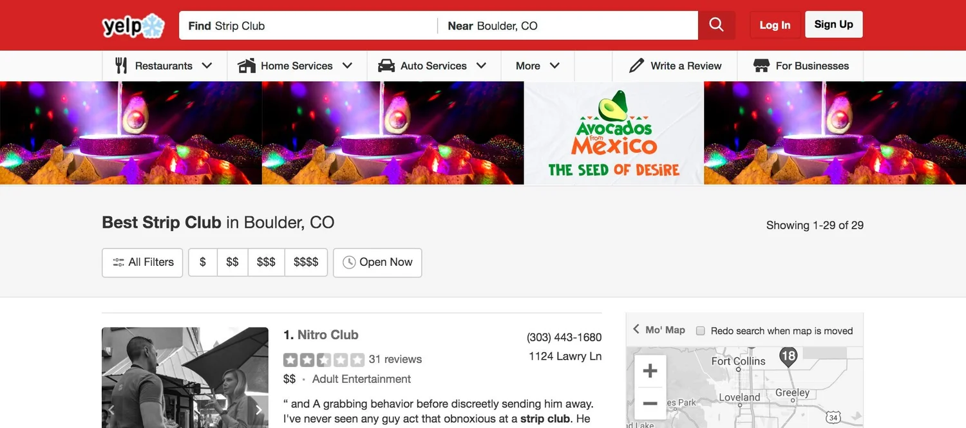Image resolution: width=966 pixels, height=428 pixels.
Task: Click the Yelp logo
Action: click(133, 26)
